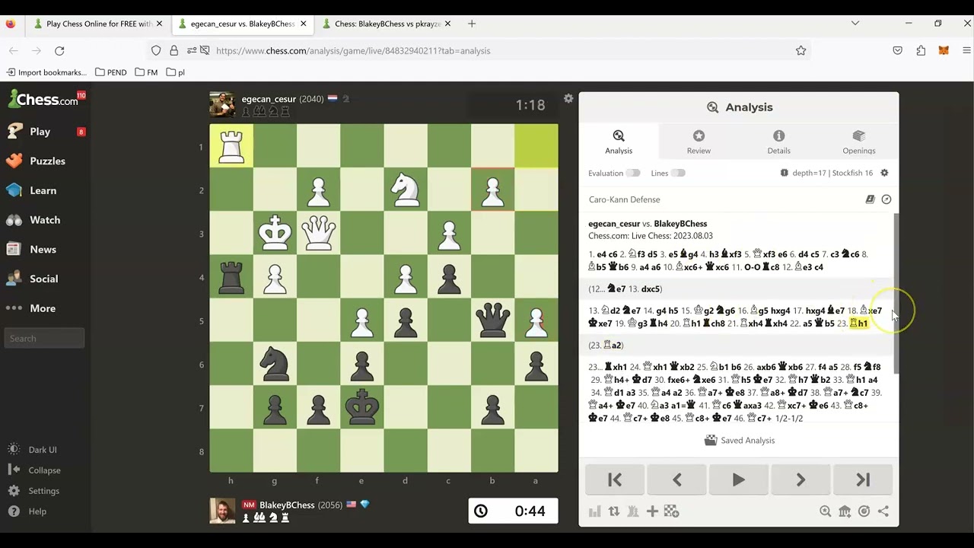
Task: Toggle the Lines switch
Action: 677,174
